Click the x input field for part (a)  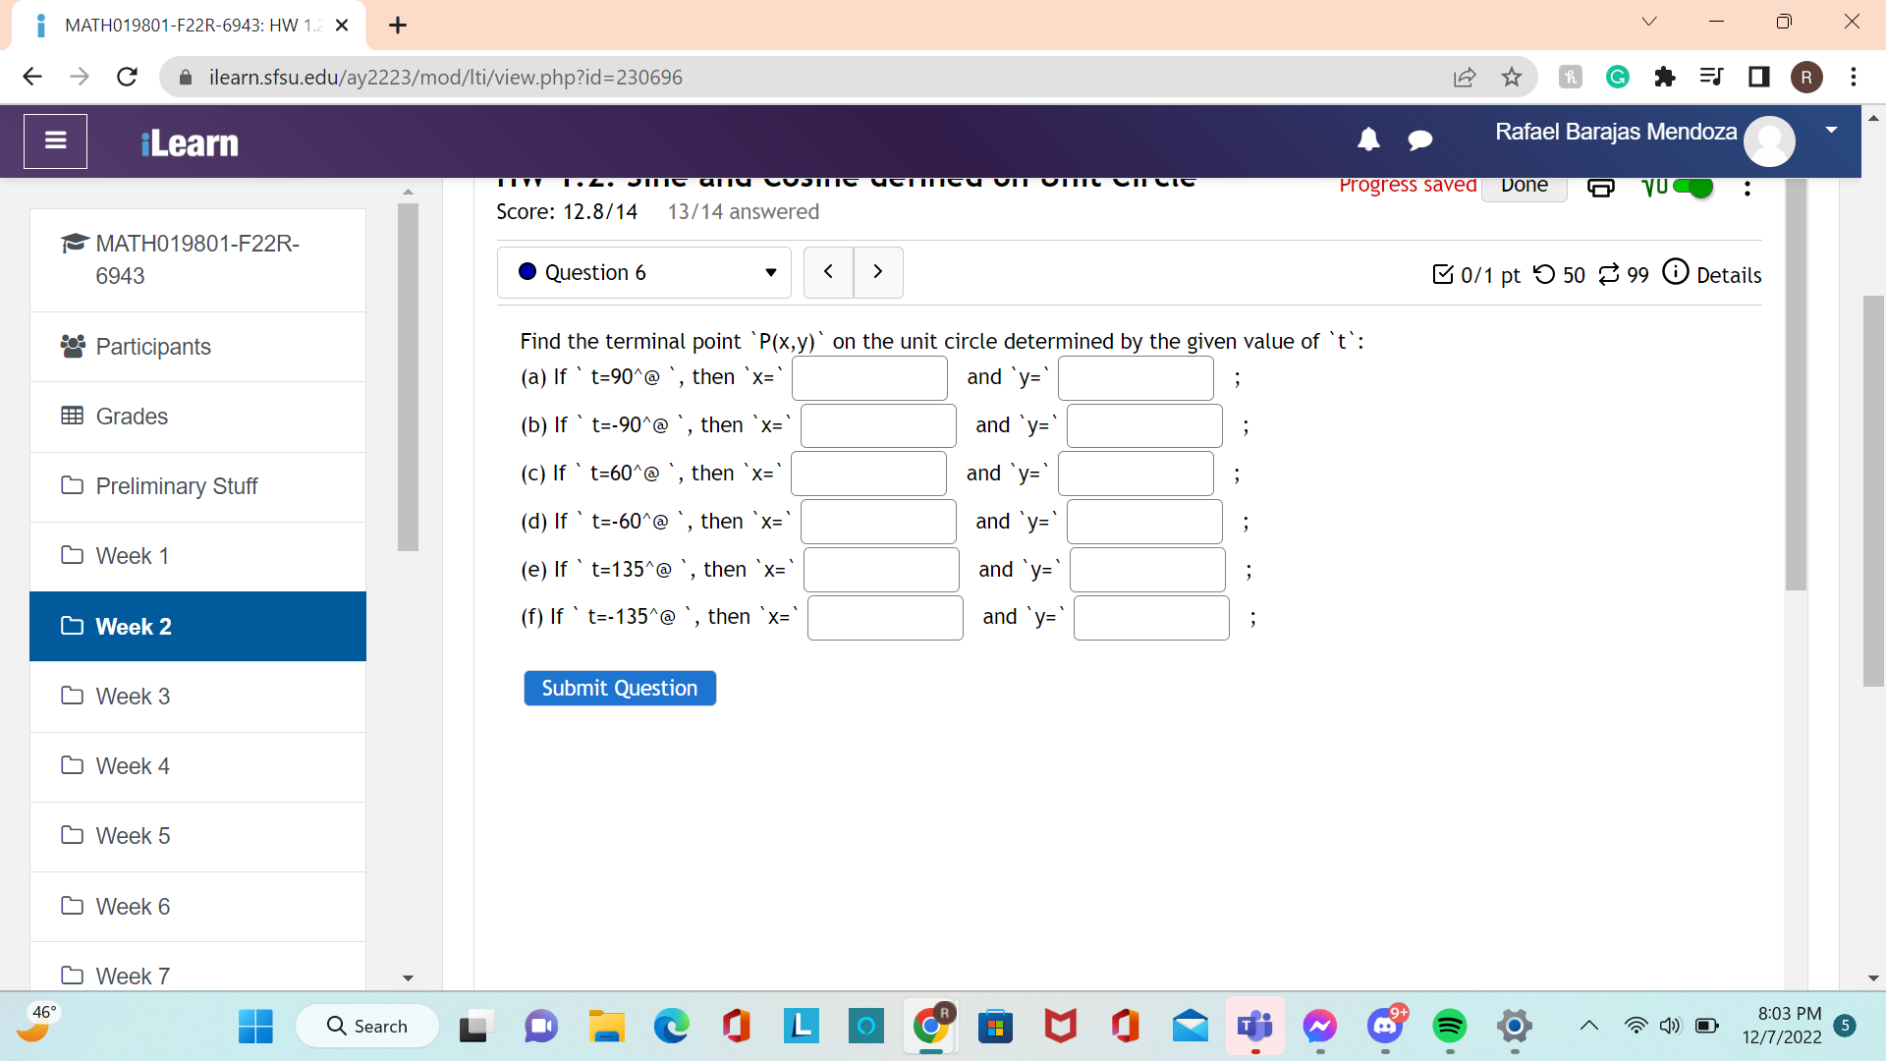coord(869,378)
